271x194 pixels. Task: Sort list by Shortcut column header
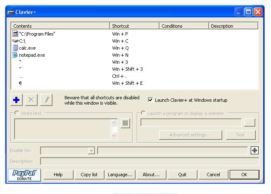134,26
